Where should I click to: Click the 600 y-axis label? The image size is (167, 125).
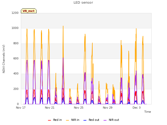tap(16, 58)
